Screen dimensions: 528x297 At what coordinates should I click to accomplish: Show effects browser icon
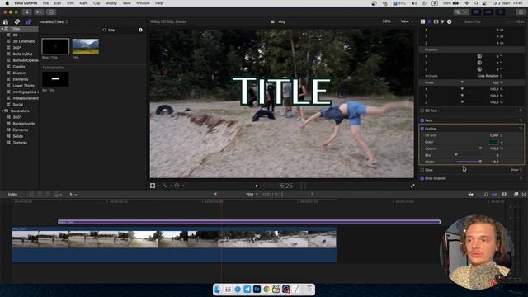[x=516, y=195]
